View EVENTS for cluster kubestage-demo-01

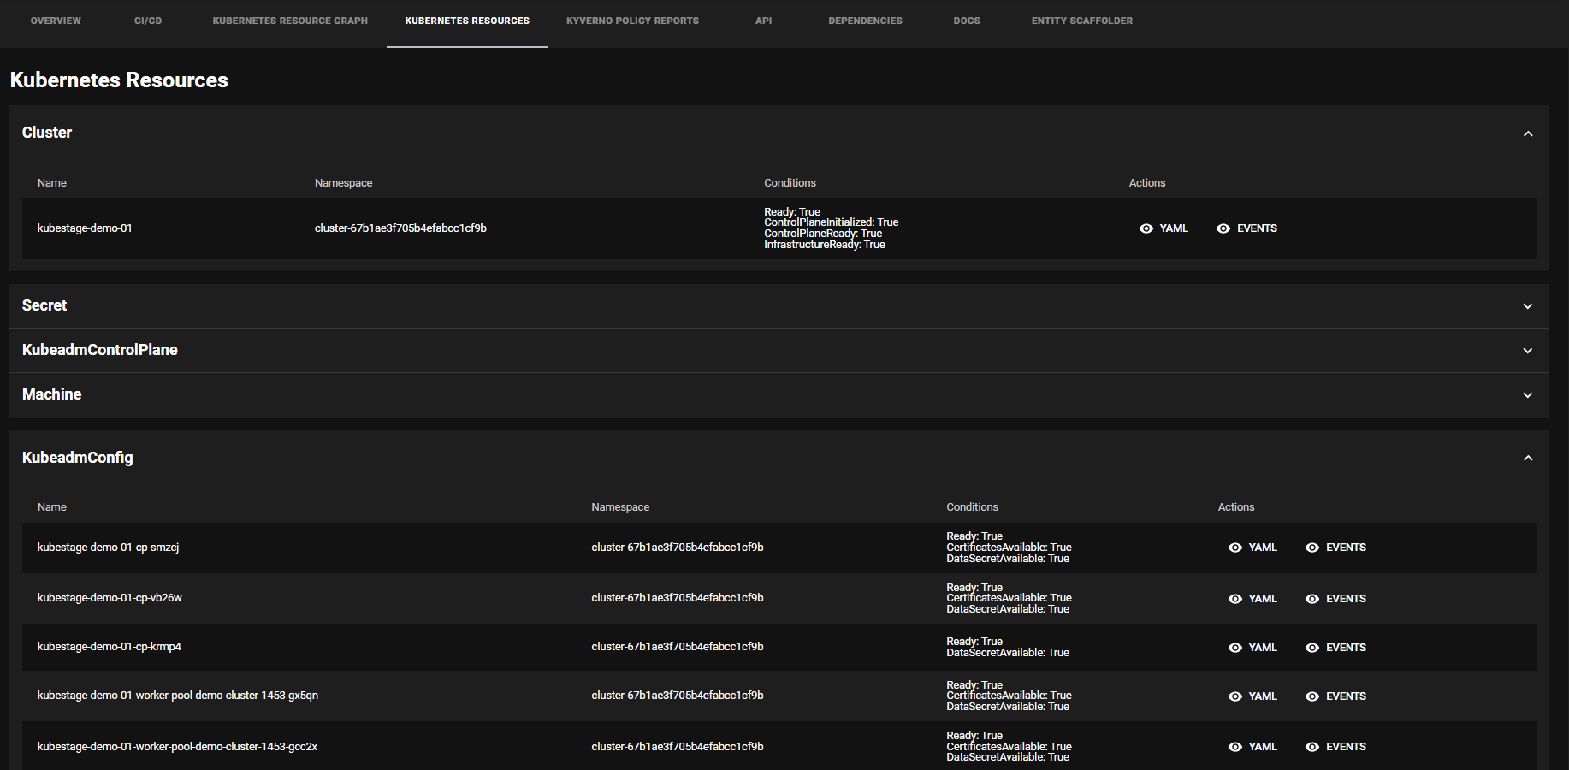pyautogui.click(x=1247, y=228)
